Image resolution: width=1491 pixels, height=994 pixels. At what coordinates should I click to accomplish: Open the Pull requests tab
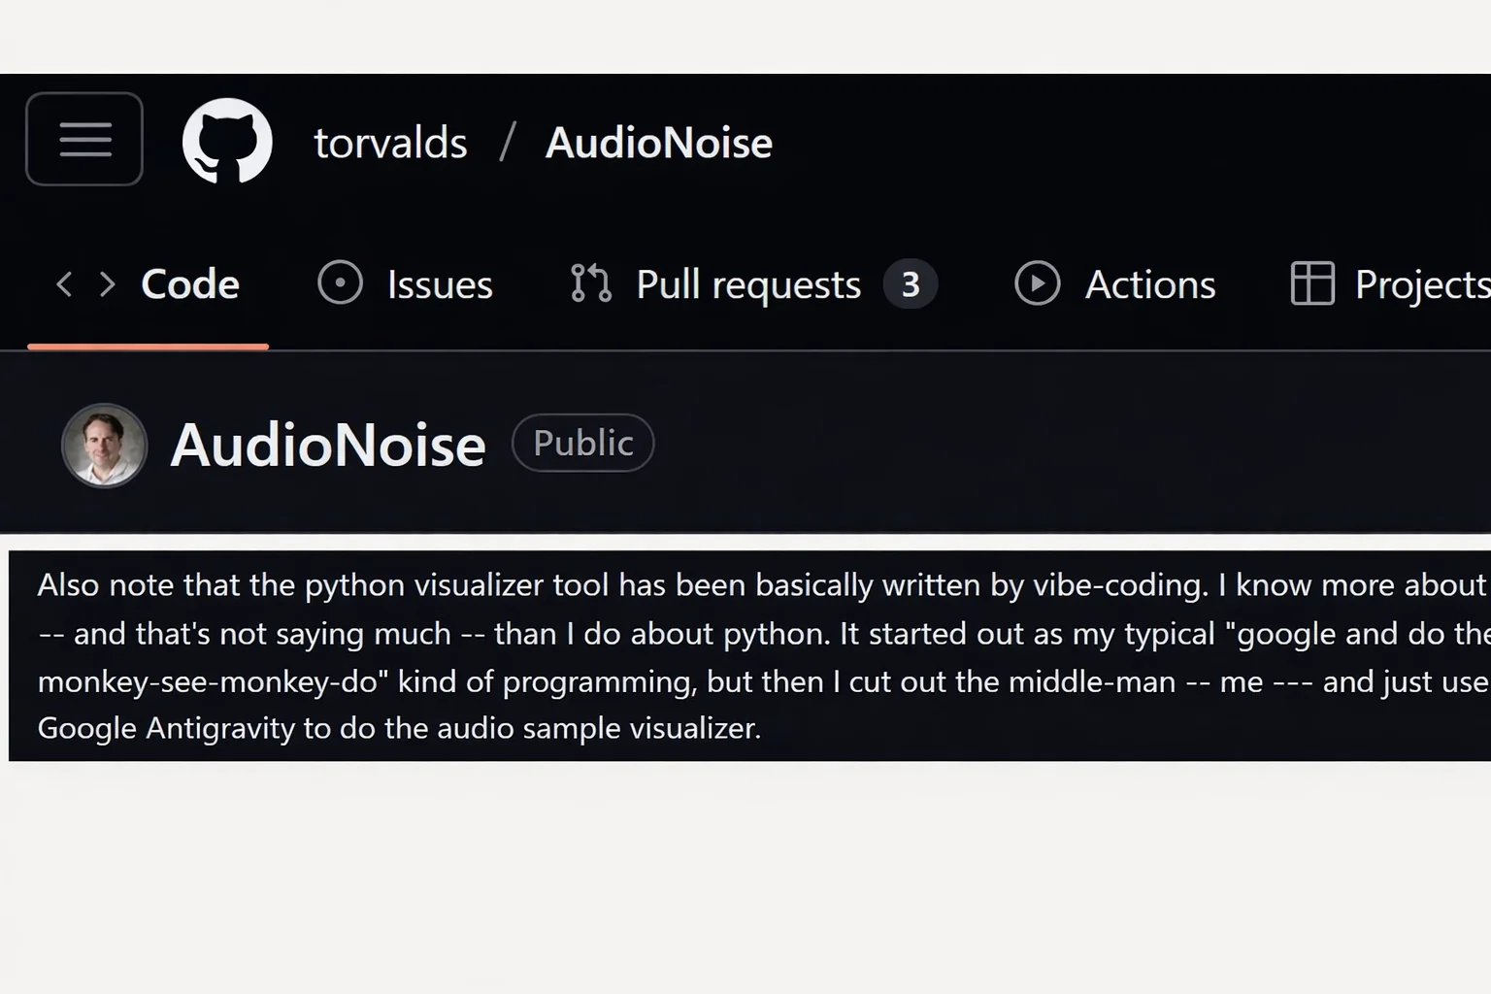(x=747, y=284)
